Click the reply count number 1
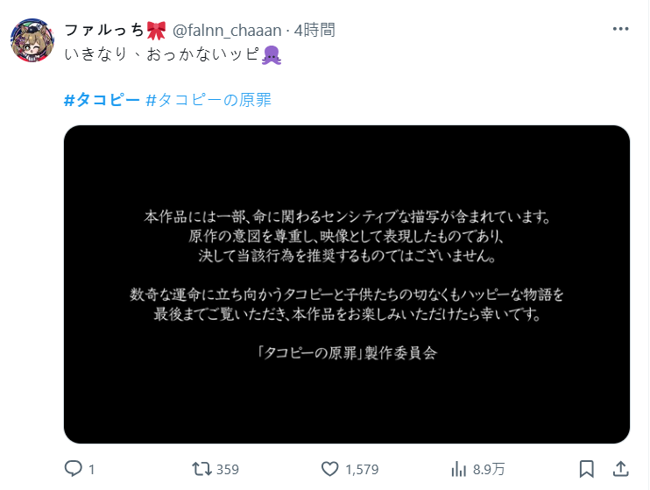This screenshot has width=650, height=490. coord(92,470)
